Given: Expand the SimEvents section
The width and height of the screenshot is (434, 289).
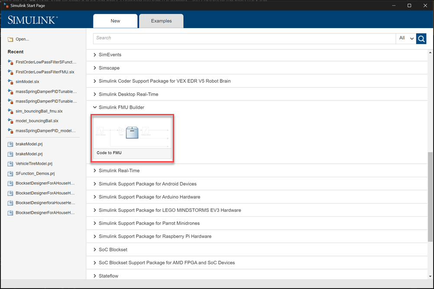Looking at the screenshot, I should click(x=95, y=55).
